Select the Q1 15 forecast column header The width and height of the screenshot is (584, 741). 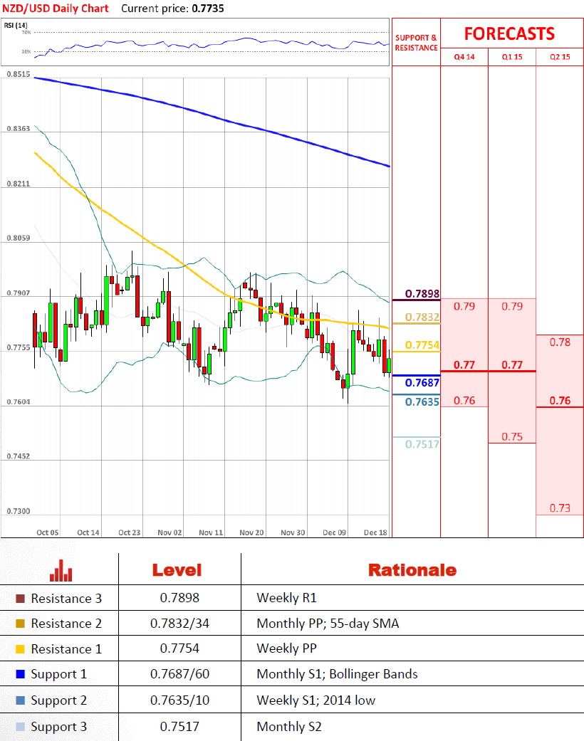pyautogui.click(x=512, y=57)
